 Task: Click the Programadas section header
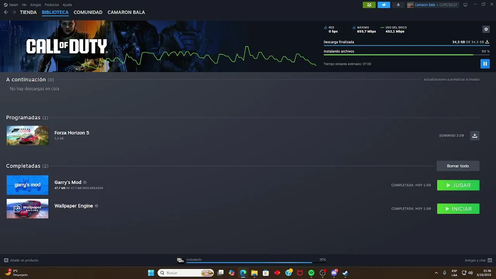pos(27,117)
